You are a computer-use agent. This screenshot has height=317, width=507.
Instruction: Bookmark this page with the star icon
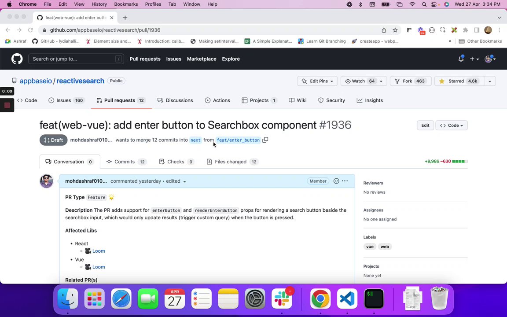(395, 30)
